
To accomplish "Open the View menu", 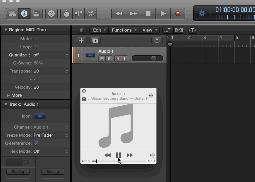I will [149, 30].
